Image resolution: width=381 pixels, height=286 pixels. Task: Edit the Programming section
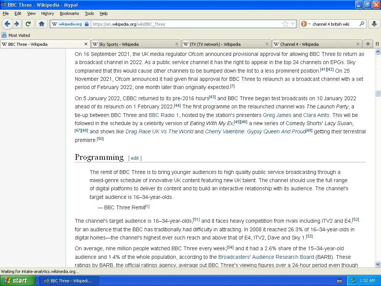point(135,158)
